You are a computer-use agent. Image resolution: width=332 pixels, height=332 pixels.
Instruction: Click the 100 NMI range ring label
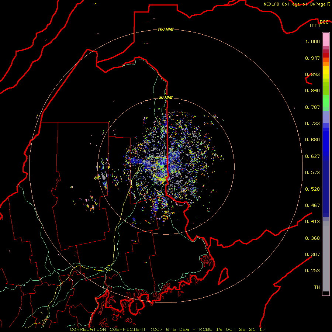166,29
